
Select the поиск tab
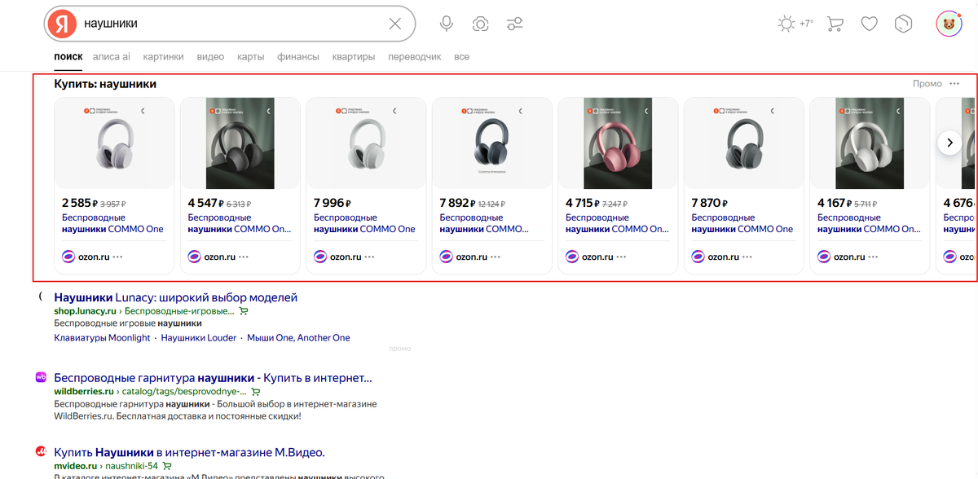[x=68, y=57]
